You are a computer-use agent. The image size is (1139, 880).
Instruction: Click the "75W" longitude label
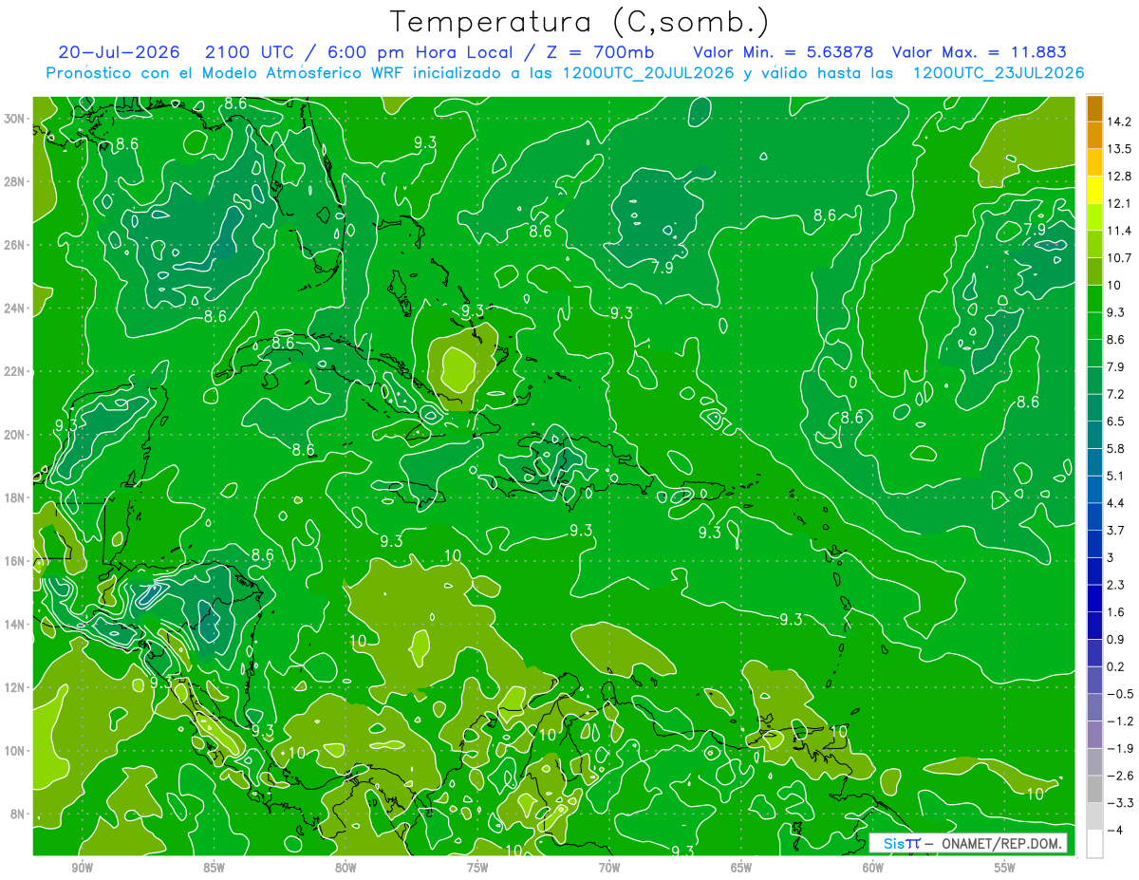coord(477,868)
